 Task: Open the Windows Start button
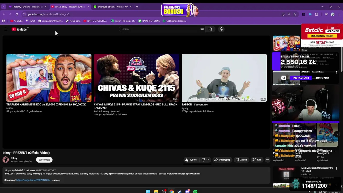(148, 191)
